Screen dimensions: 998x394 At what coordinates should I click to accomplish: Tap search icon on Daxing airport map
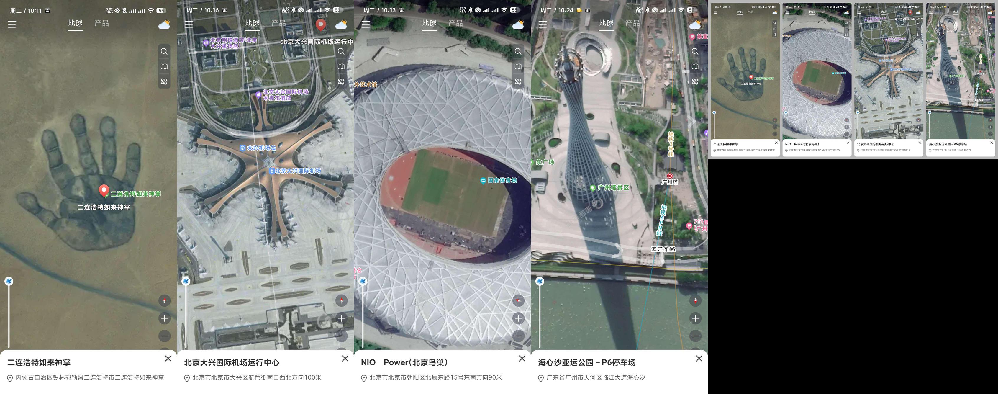coord(341,51)
